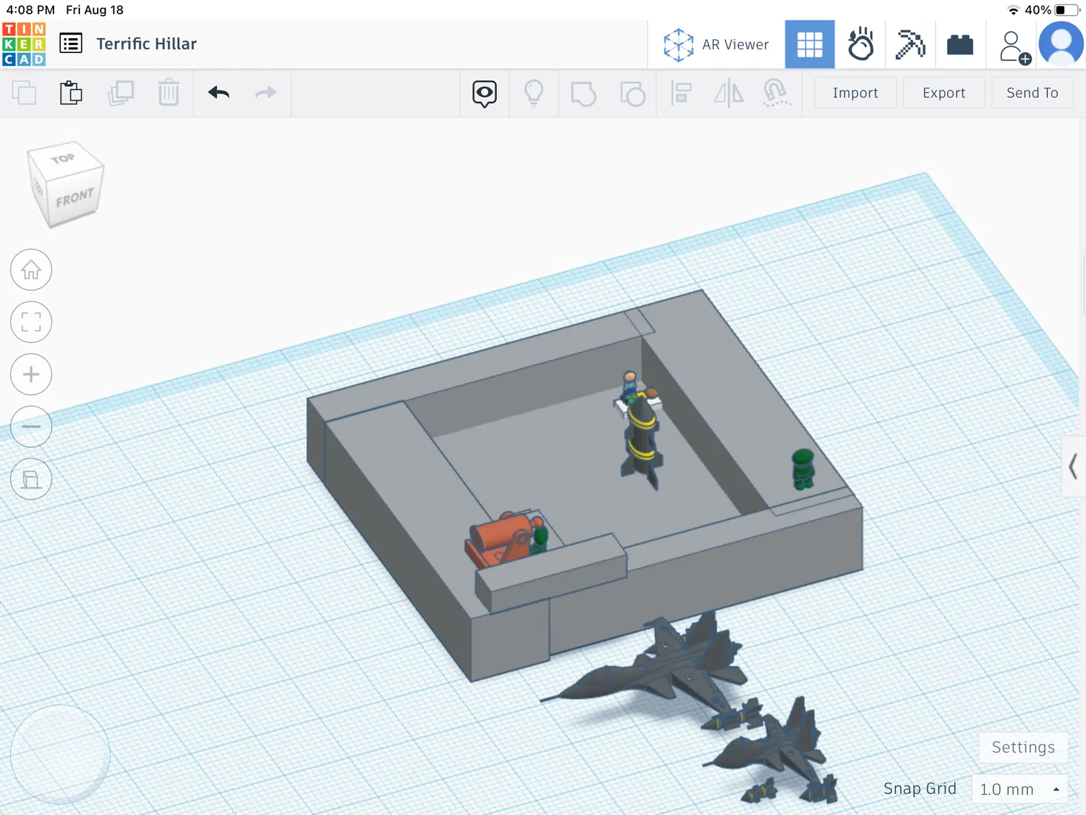Click the Export button
Viewport: 1086px width, 815px height.
pyautogui.click(x=943, y=93)
